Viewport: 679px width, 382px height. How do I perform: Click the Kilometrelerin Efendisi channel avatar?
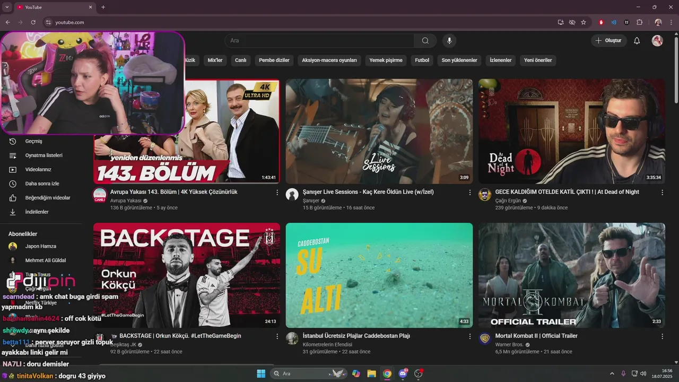coord(292,338)
